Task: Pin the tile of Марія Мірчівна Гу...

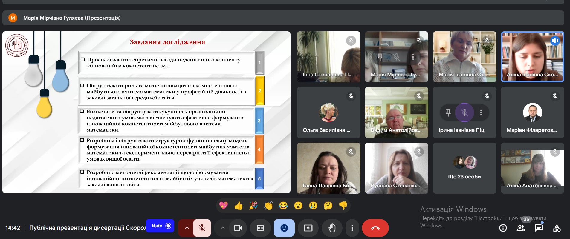Action: point(380,57)
